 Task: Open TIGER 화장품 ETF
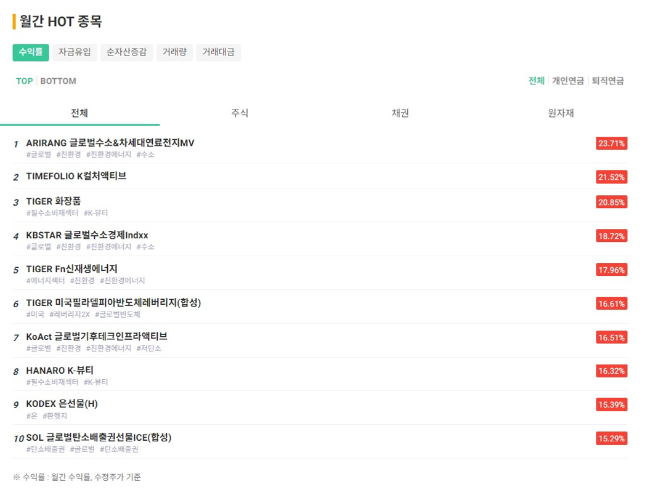tap(54, 201)
